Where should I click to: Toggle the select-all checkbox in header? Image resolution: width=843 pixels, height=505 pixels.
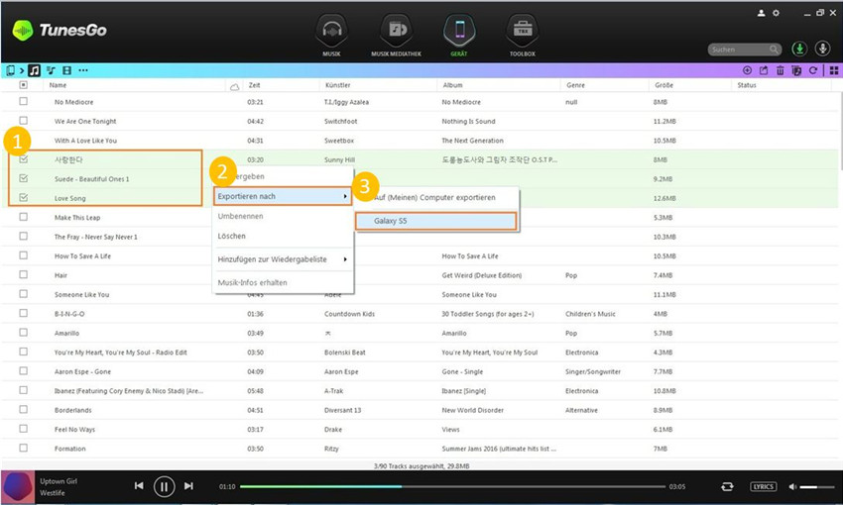click(23, 85)
